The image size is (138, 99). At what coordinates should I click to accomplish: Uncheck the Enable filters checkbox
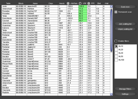(x=116, y=41)
